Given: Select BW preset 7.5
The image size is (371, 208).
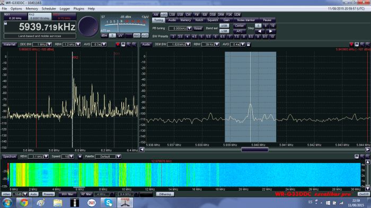Looking at the screenshot, I should (236, 37).
